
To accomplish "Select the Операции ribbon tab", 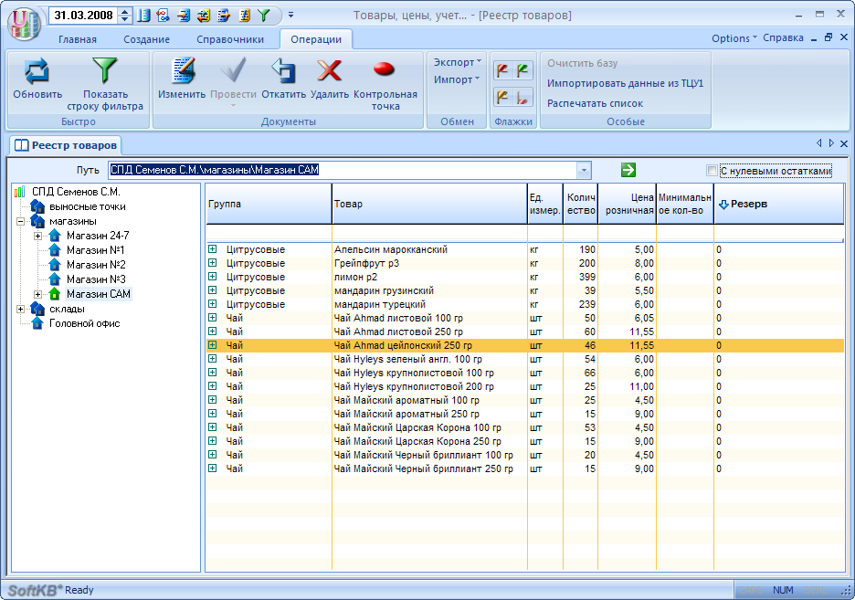I will click(316, 39).
